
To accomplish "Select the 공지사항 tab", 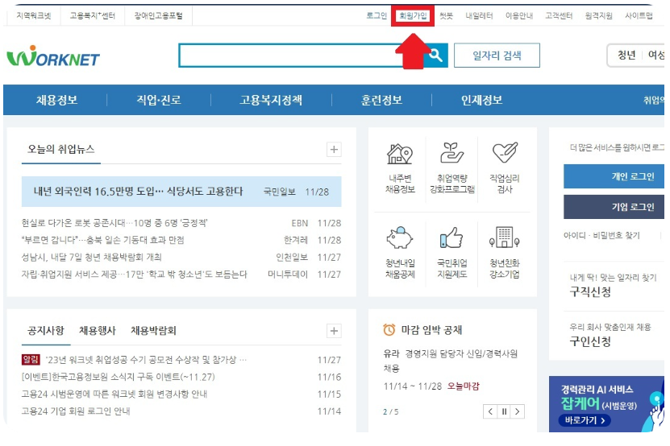I will 46,330.
